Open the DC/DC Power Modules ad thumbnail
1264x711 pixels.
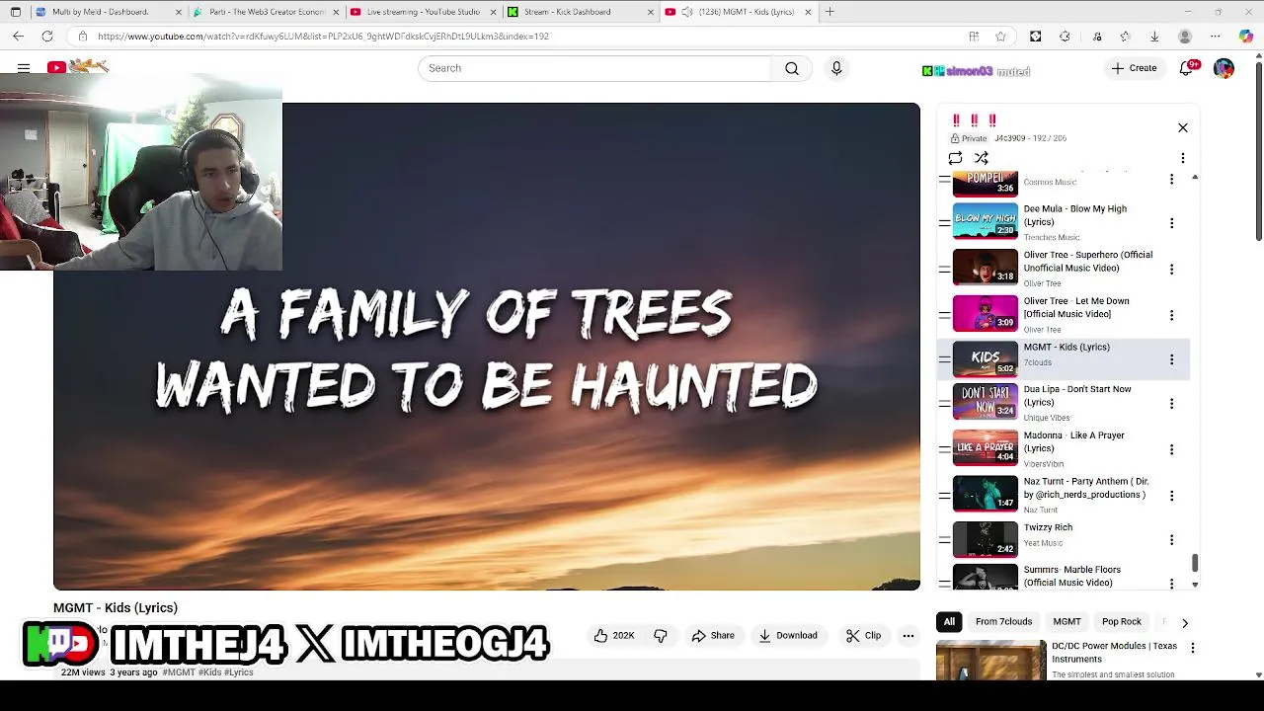click(990, 661)
